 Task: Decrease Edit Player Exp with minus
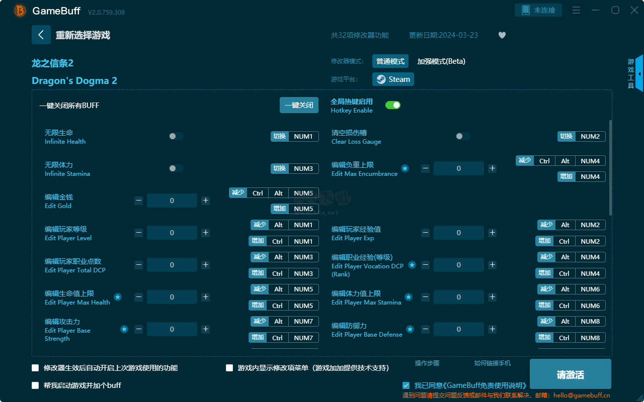coord(426,233)
